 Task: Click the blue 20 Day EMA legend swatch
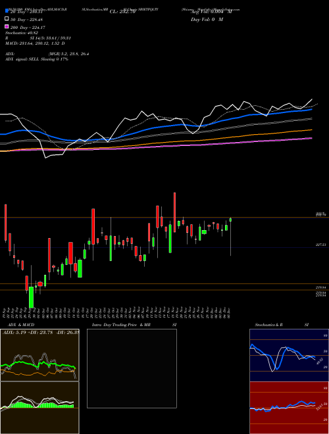point(7,11)
